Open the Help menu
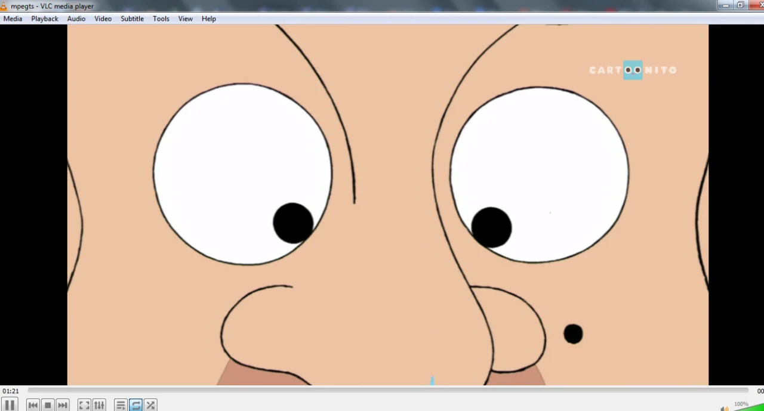Screen dimensions: 764x411 click(x=209, y=18)
